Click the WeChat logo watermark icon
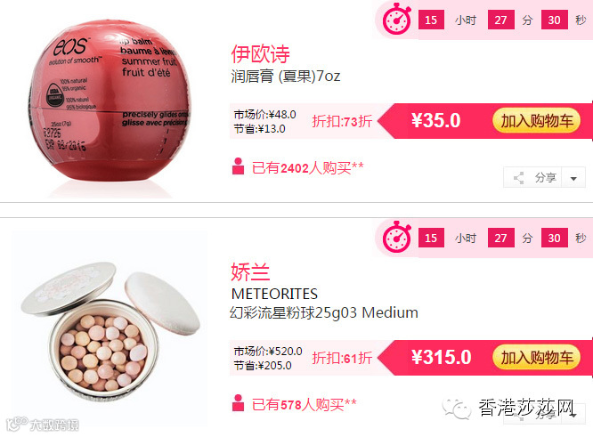Screen dimensions: 593x437 coord(457,409)
